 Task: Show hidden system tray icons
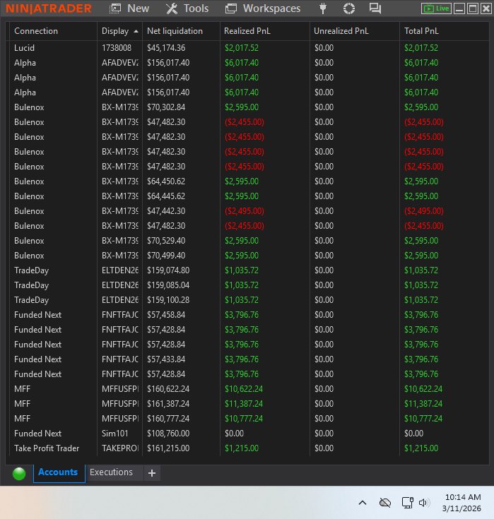click(x=363, y=503)
